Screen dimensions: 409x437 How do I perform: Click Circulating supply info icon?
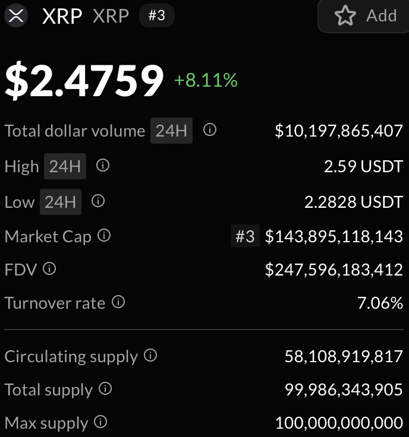tap(151, 356)
